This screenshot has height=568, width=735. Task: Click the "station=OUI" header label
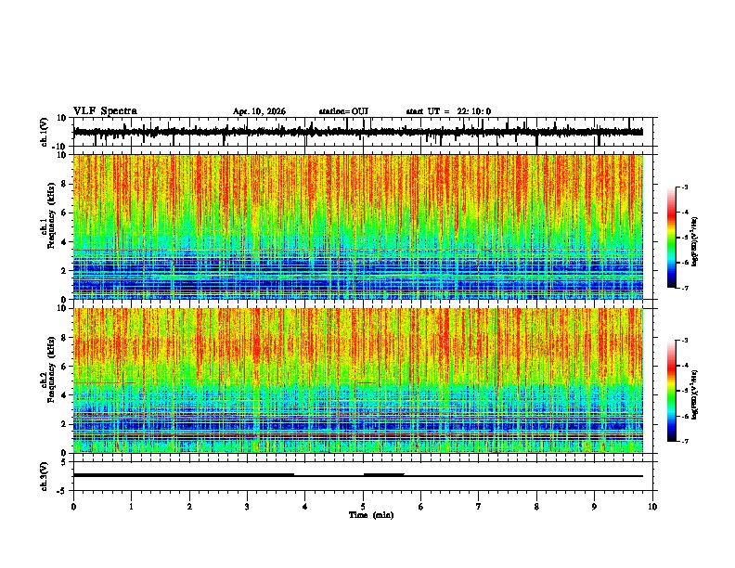pos(343,111)
